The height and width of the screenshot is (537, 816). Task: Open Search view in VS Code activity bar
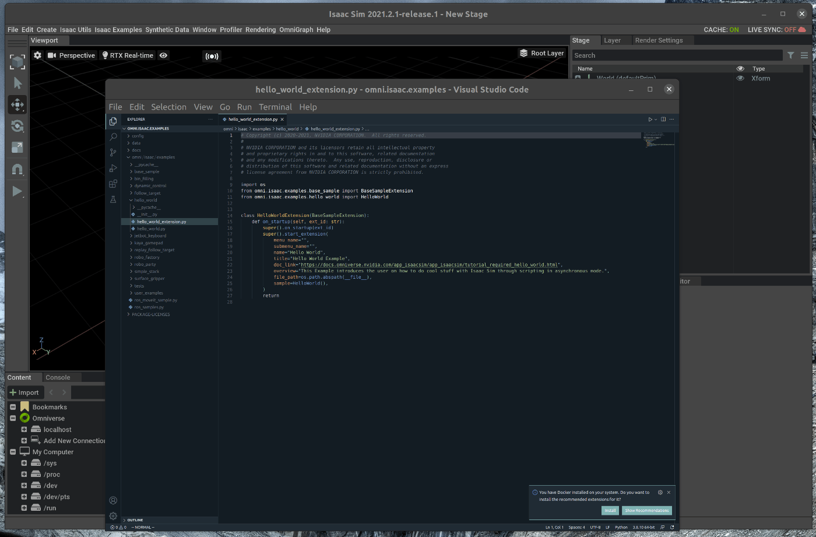pos(113,137)
